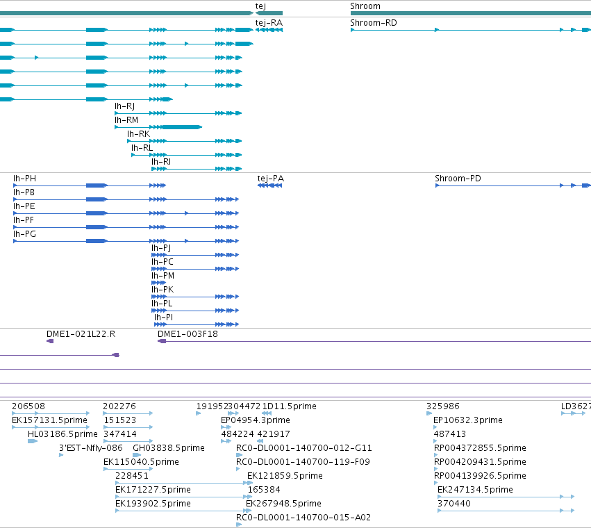The image size is (591, 528).
Task: Click protein Ih-PE label
Action: coord(24,206)
